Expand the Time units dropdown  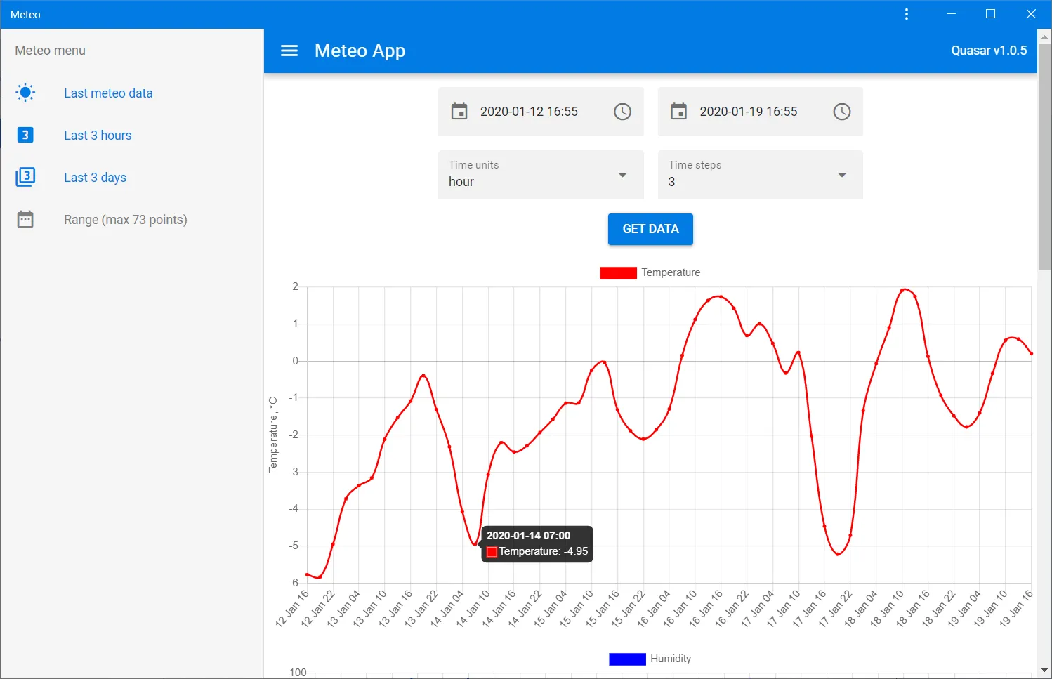click(622, 175)
